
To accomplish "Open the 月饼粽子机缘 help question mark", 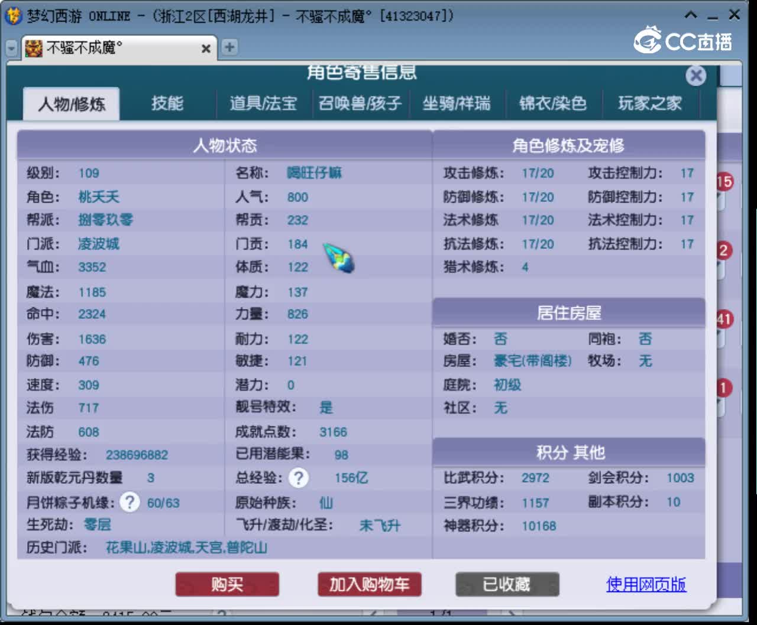I will click(130, 503).
